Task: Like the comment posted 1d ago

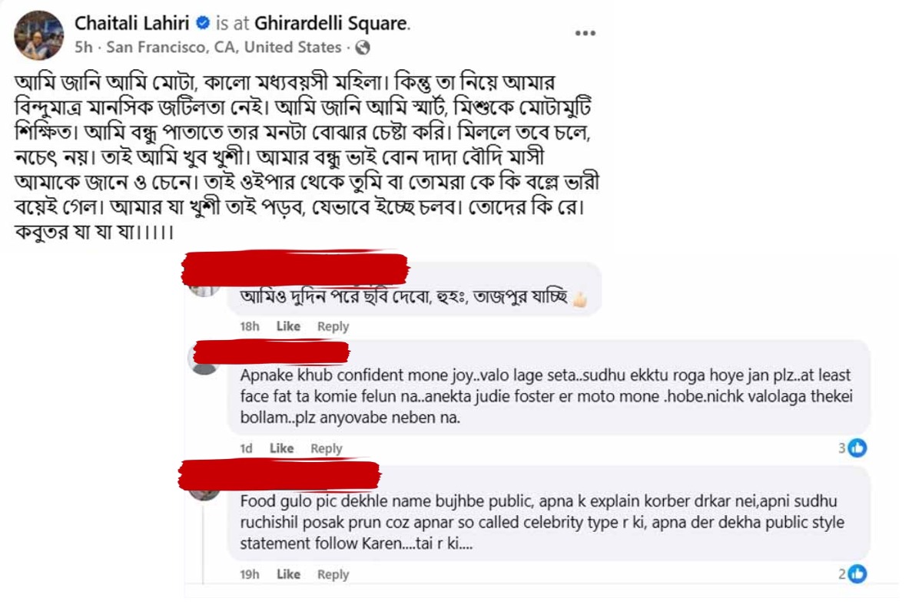Action: pyautogui.click(x=281, y=448)
